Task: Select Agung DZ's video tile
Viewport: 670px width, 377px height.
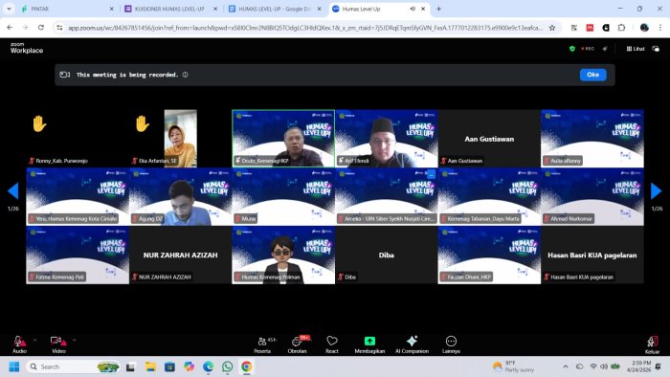Action: 180,196
